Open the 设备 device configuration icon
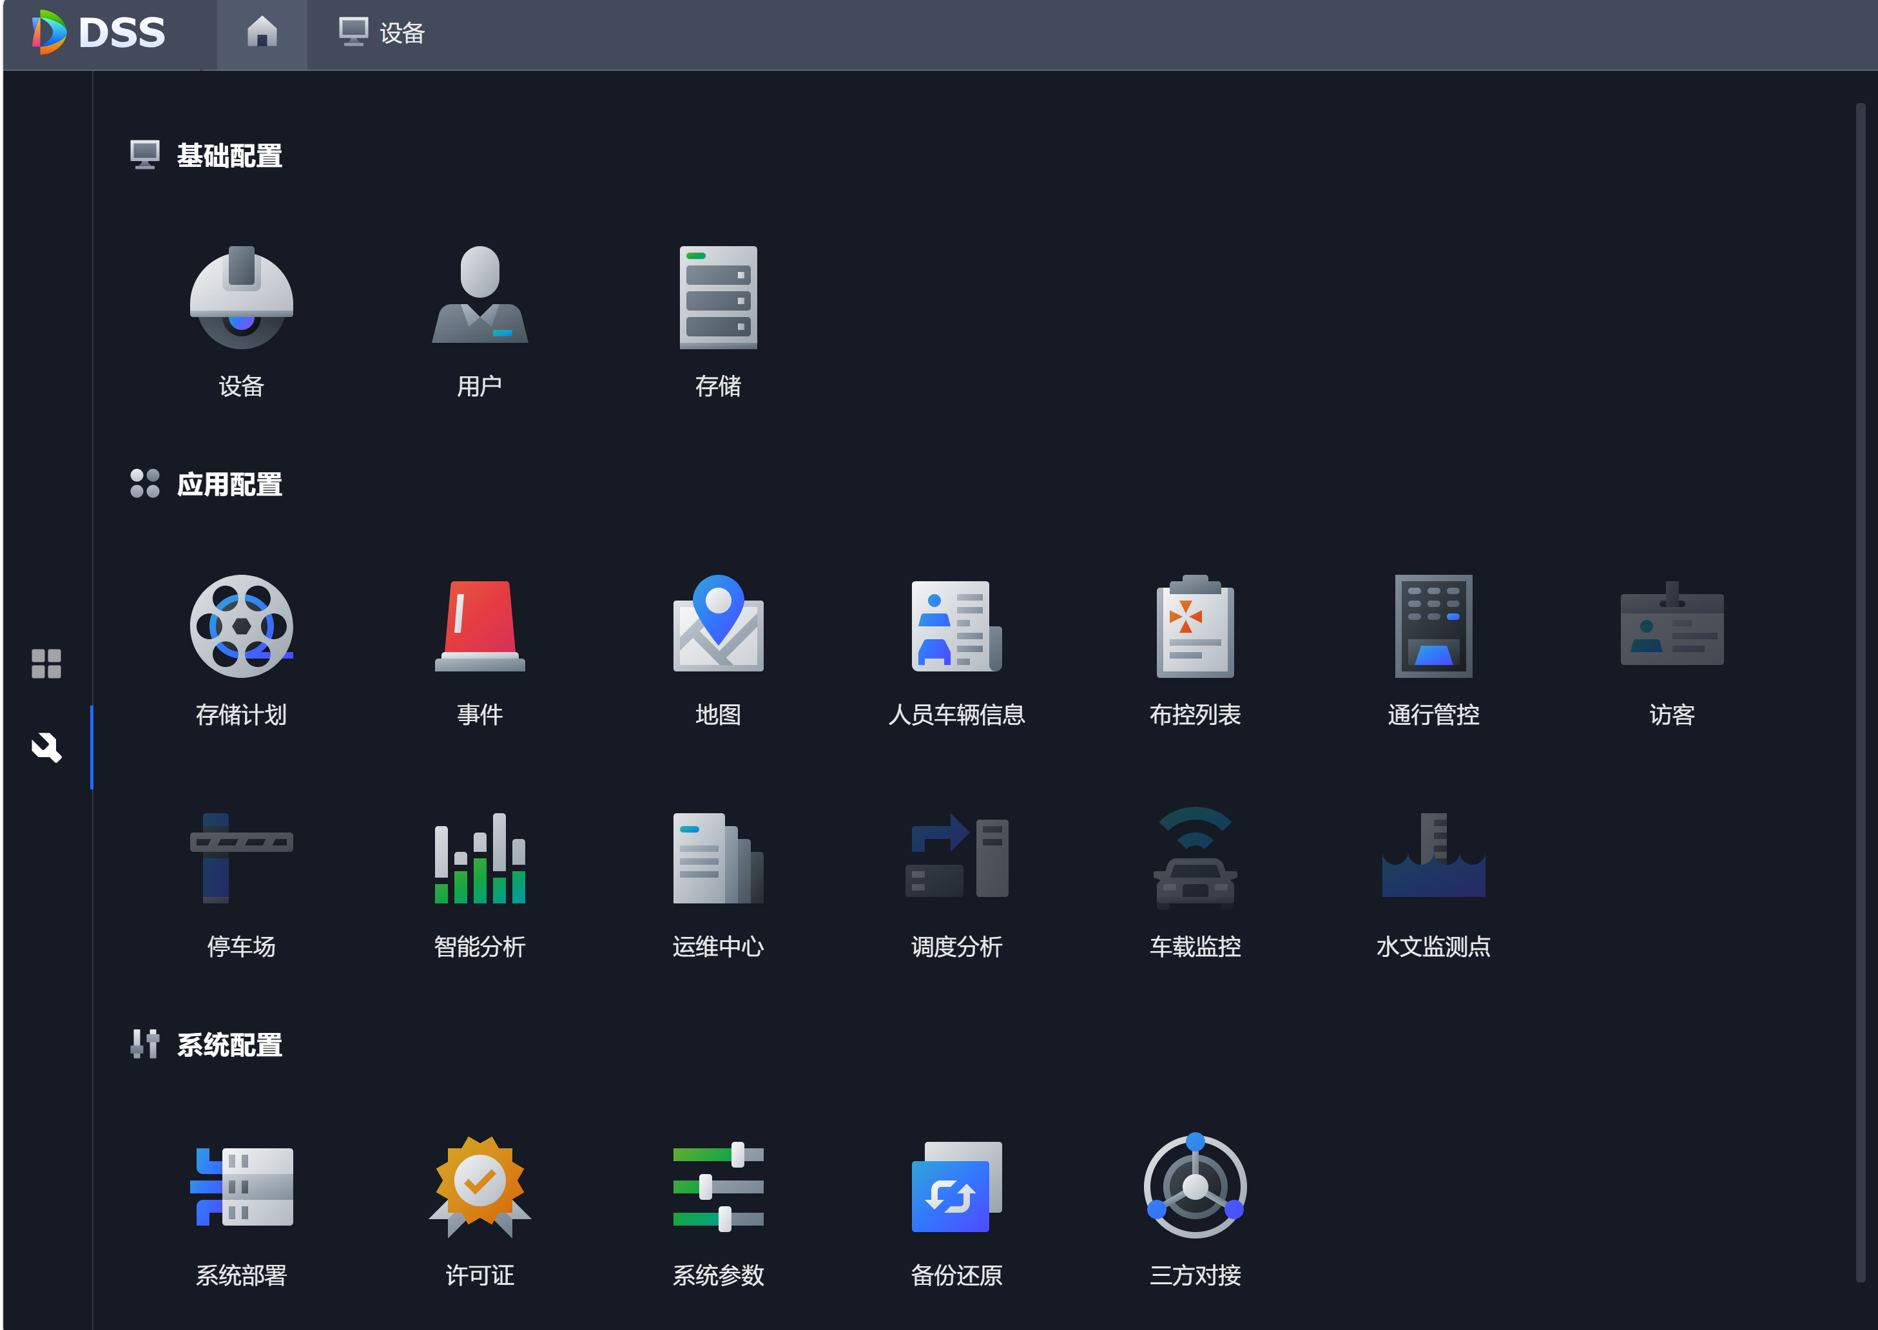This screenshot has height=1330, width=1878. 241,298
